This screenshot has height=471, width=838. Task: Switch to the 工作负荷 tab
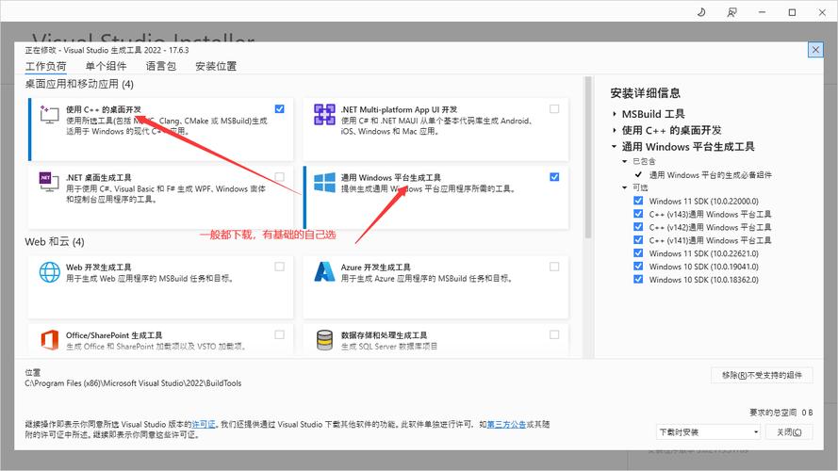click(x=46, y=66)
